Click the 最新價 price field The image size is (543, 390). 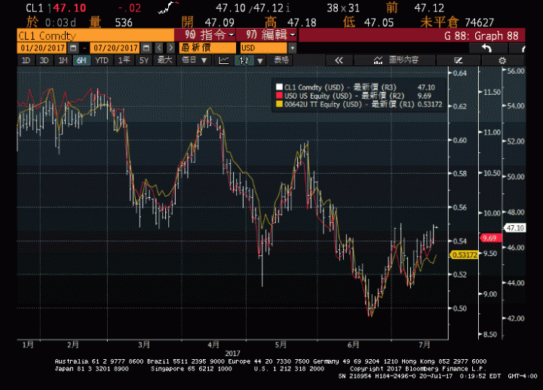point(207,47)
